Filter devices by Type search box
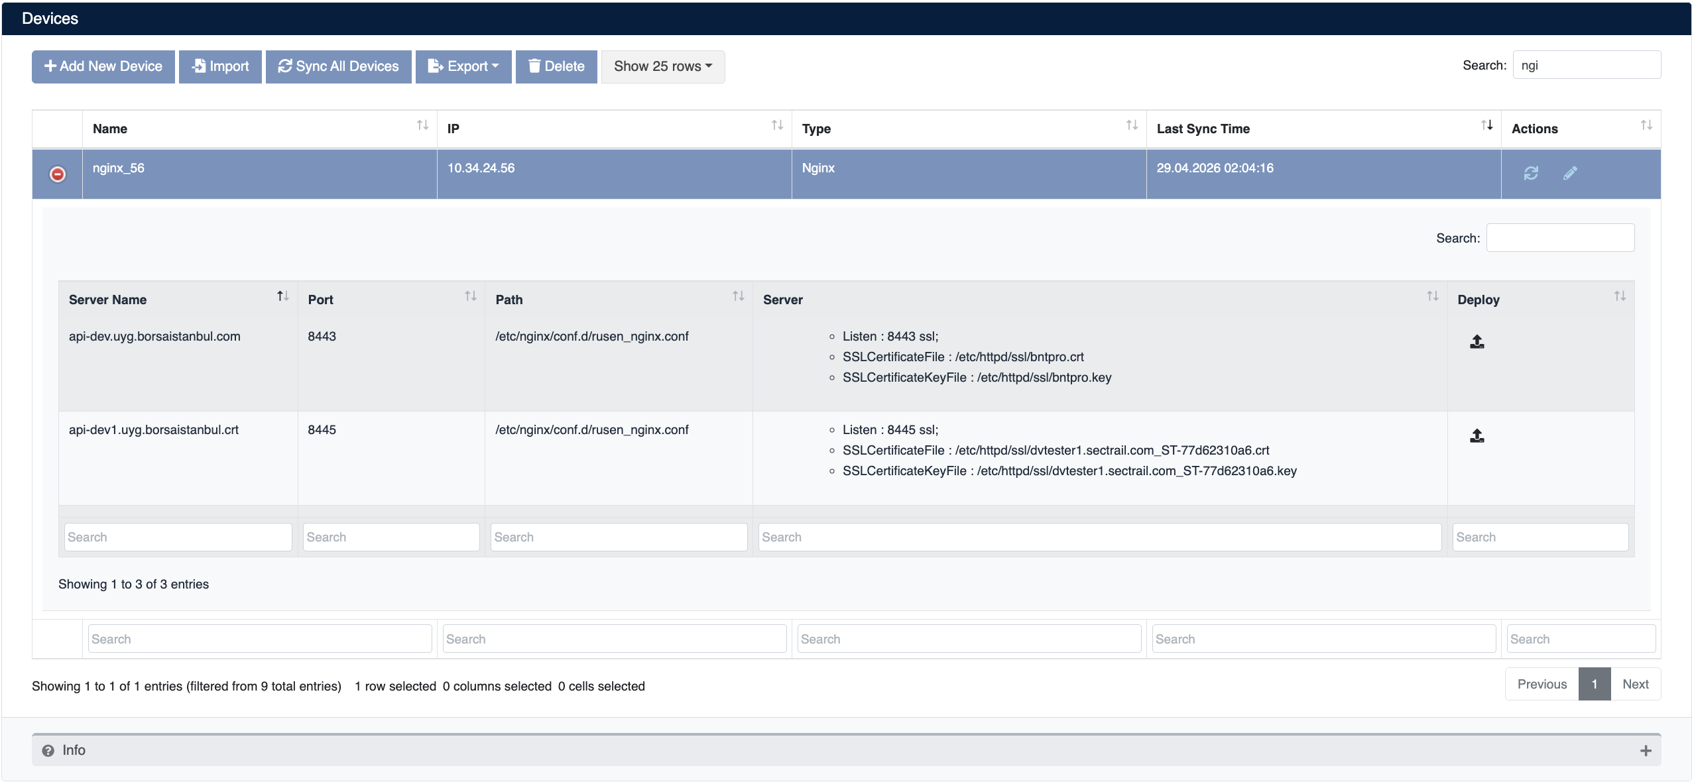Image resolution: width=1692 pixels, height=782 pixels. pos(969,640)
